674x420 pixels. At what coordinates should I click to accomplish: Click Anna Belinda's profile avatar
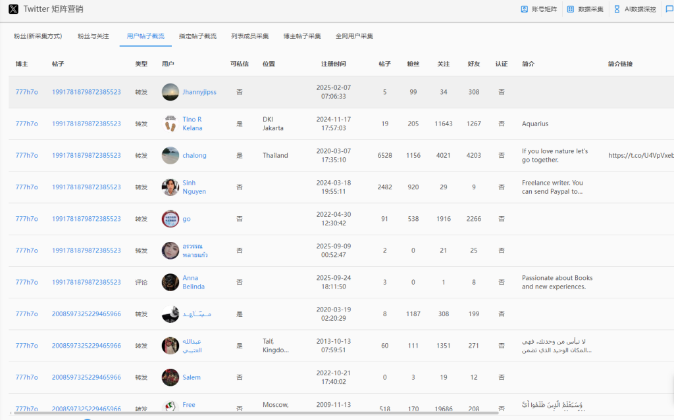[x=170, y=282]
